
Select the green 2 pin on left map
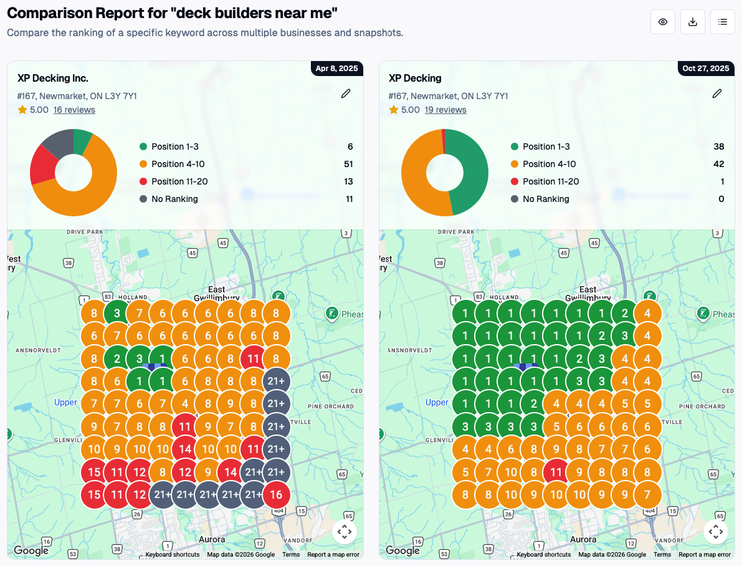click(x=117, y=358)
